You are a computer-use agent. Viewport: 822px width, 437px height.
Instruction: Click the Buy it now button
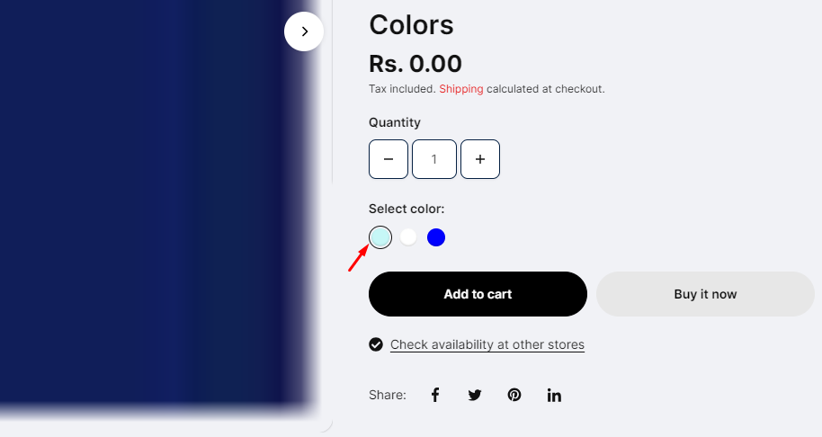pyautogui.click(x=705, y=294)
